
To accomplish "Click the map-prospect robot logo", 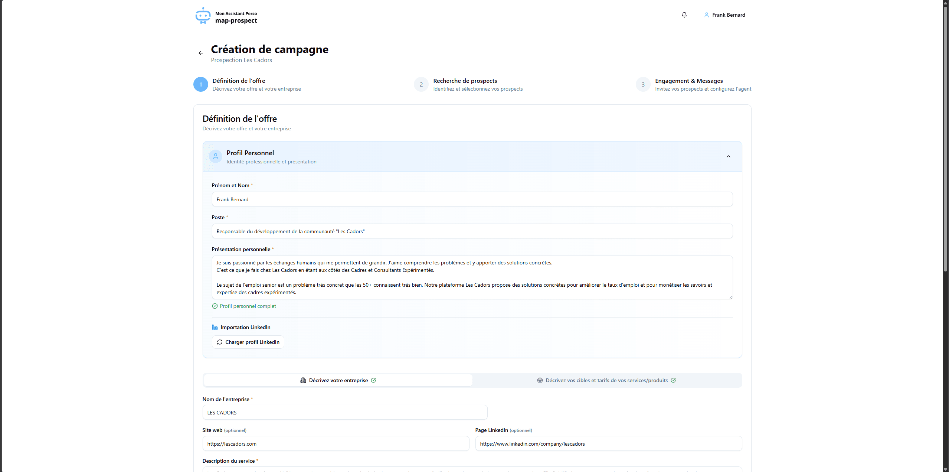I will click(x=203, y=16).
